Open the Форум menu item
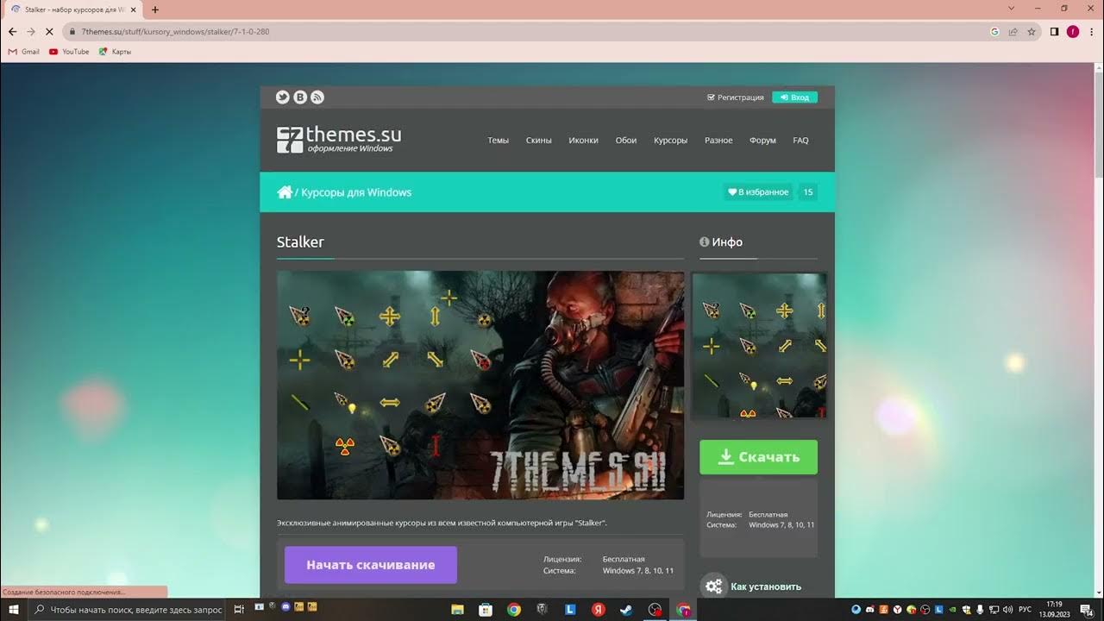 (x=763, y=141)
